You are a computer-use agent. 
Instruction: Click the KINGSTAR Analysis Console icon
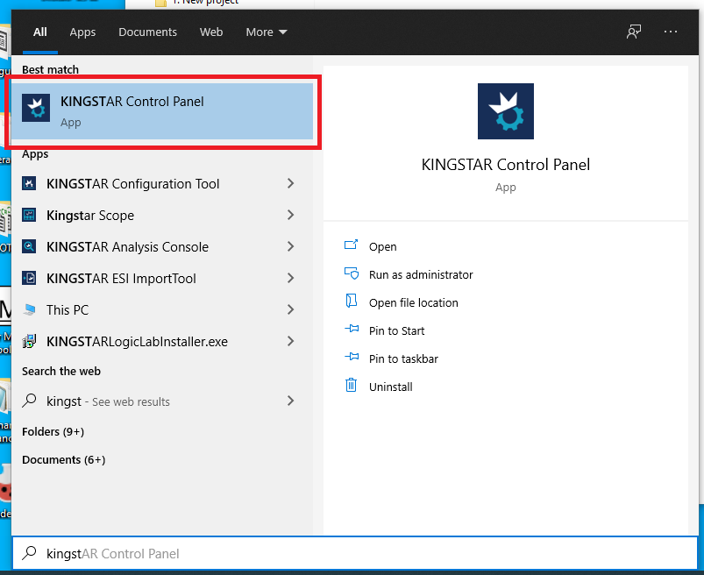coord(29,247)
